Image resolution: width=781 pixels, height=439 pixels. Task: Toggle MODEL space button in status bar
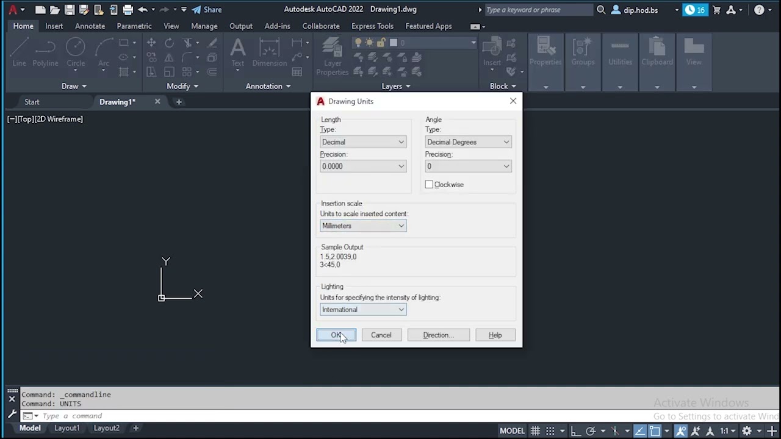(x=513, y=430)
